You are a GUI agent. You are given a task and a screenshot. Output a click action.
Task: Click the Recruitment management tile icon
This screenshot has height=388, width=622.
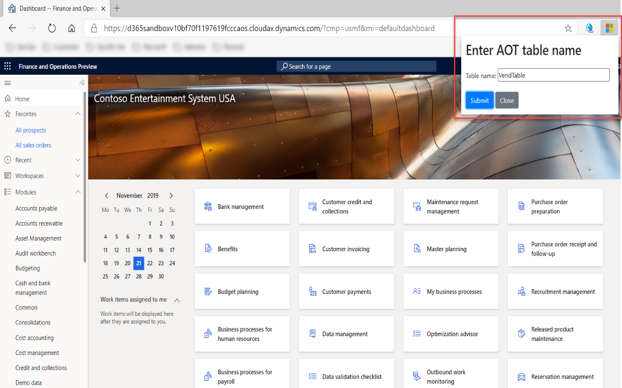coord(520,291)
